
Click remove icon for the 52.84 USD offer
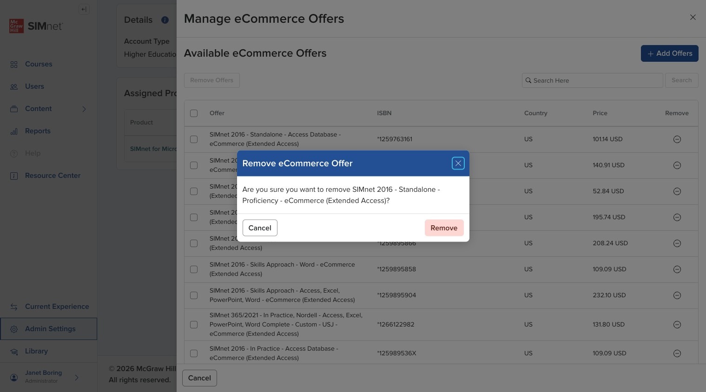point(677,191)
